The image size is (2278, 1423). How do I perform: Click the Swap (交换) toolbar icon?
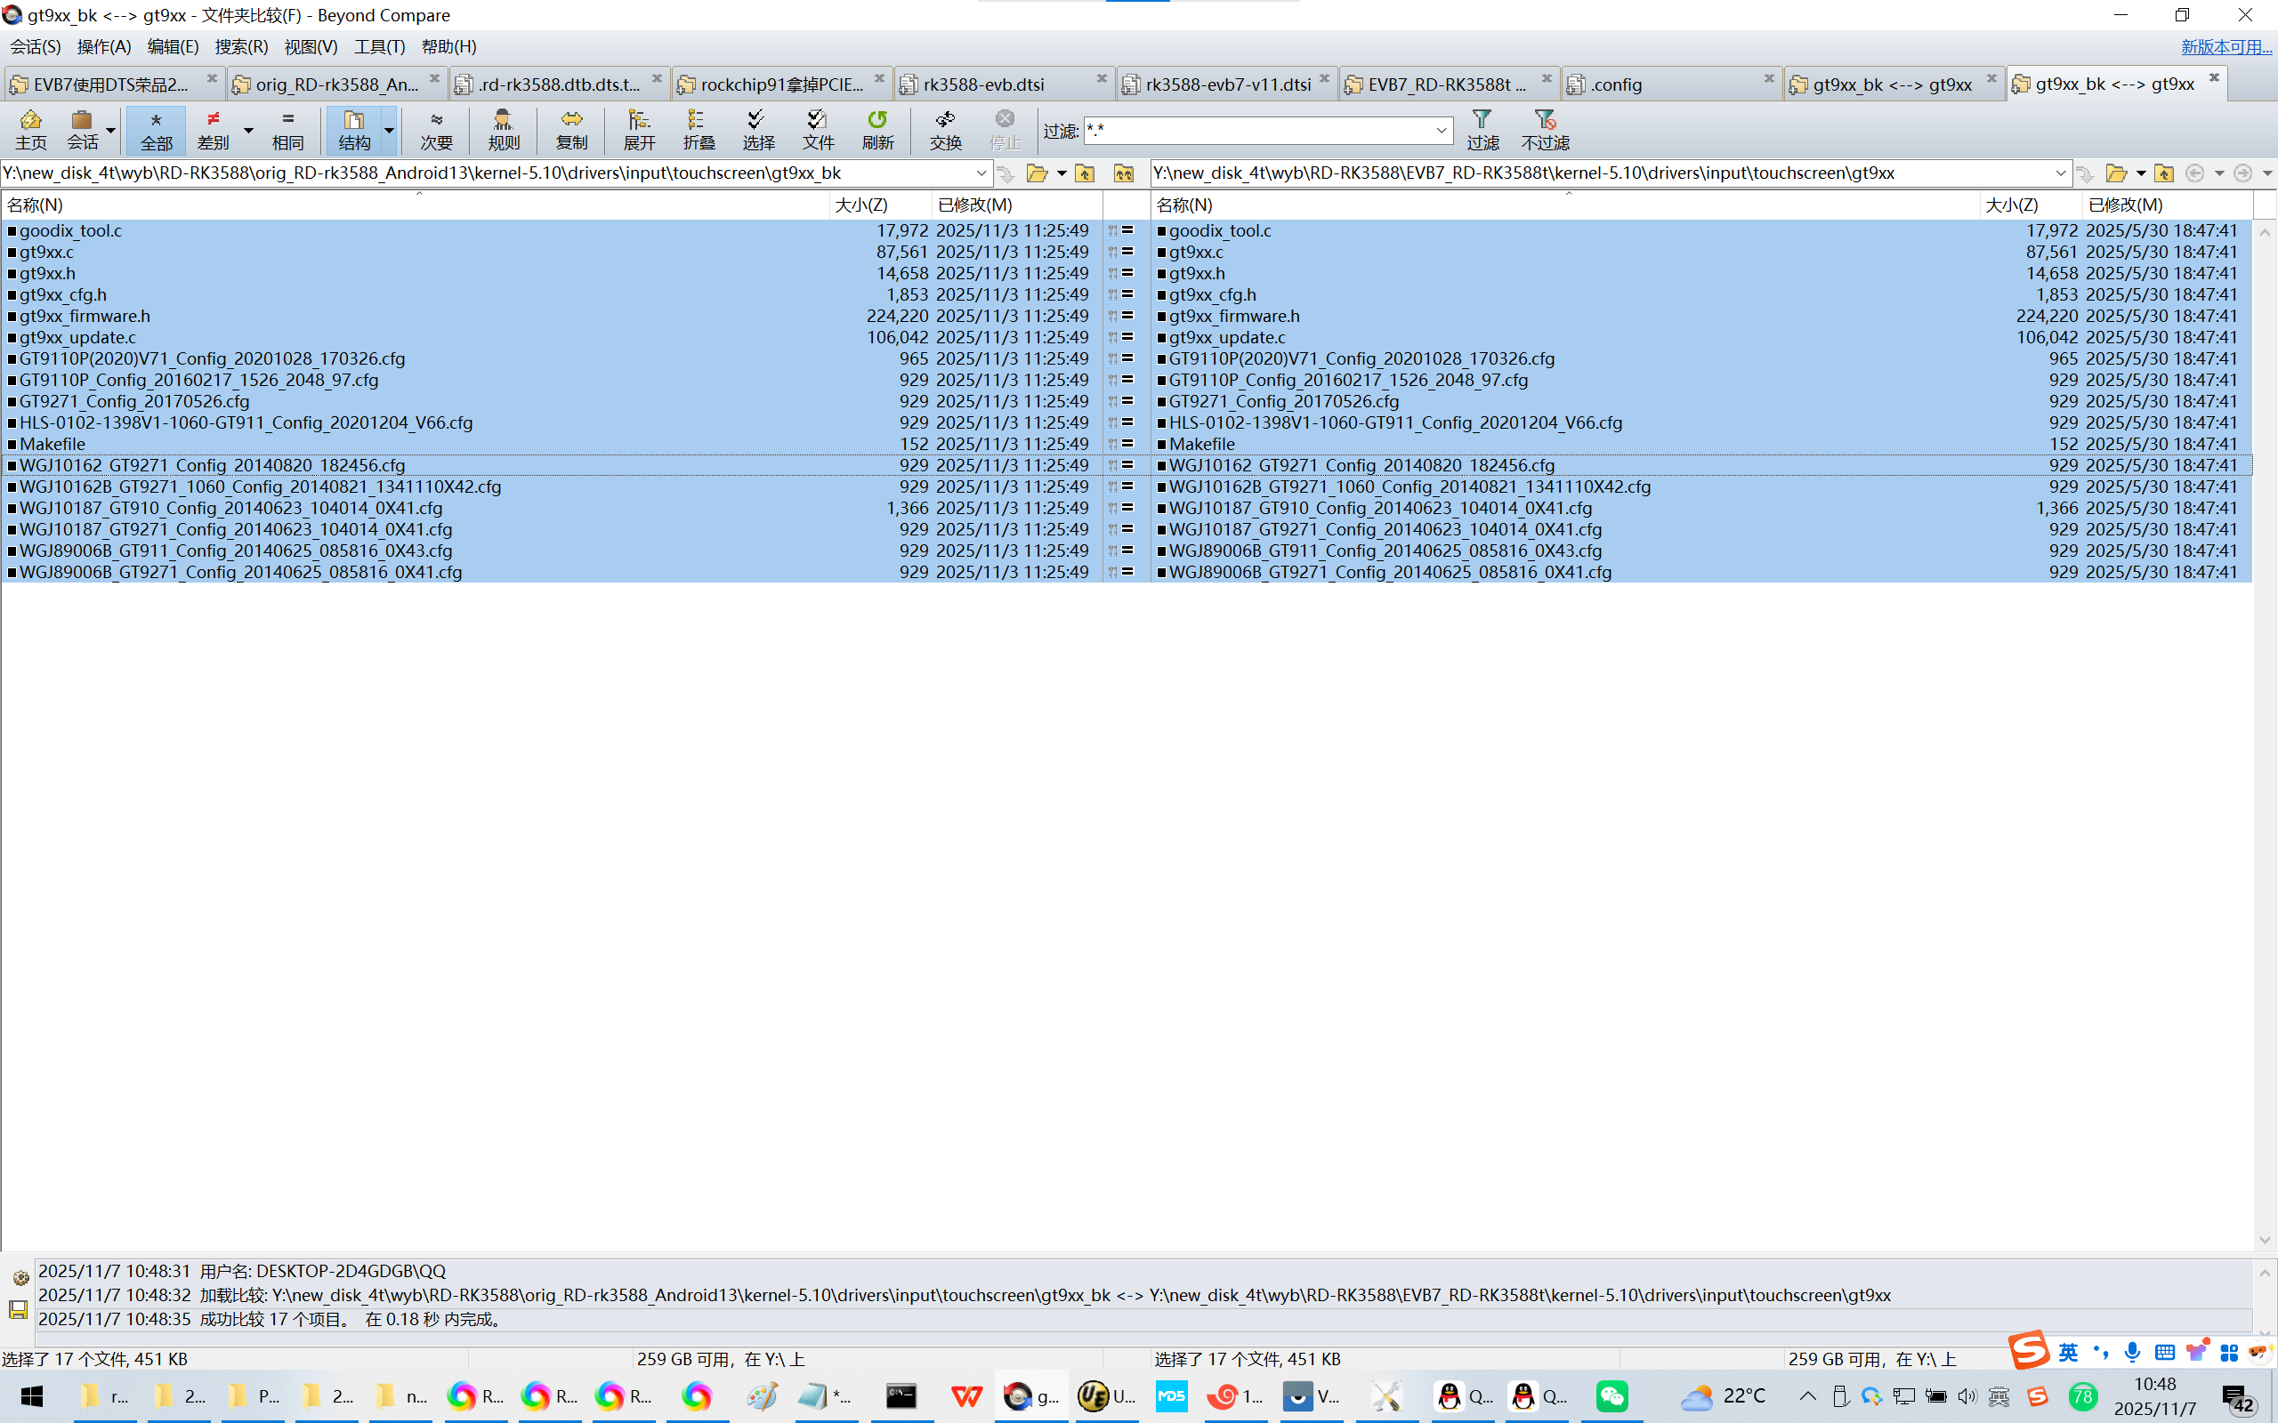pyautogui.click(x=945, y=129)
